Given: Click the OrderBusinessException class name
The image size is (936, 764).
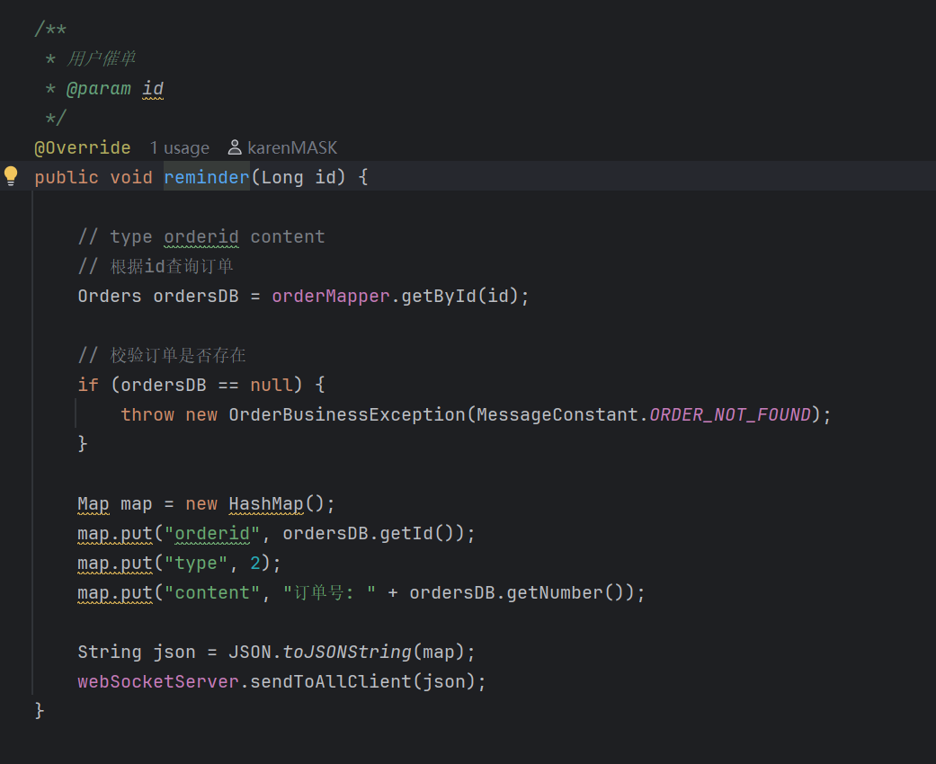Looking at the screenshot, I should pos(347,414).
